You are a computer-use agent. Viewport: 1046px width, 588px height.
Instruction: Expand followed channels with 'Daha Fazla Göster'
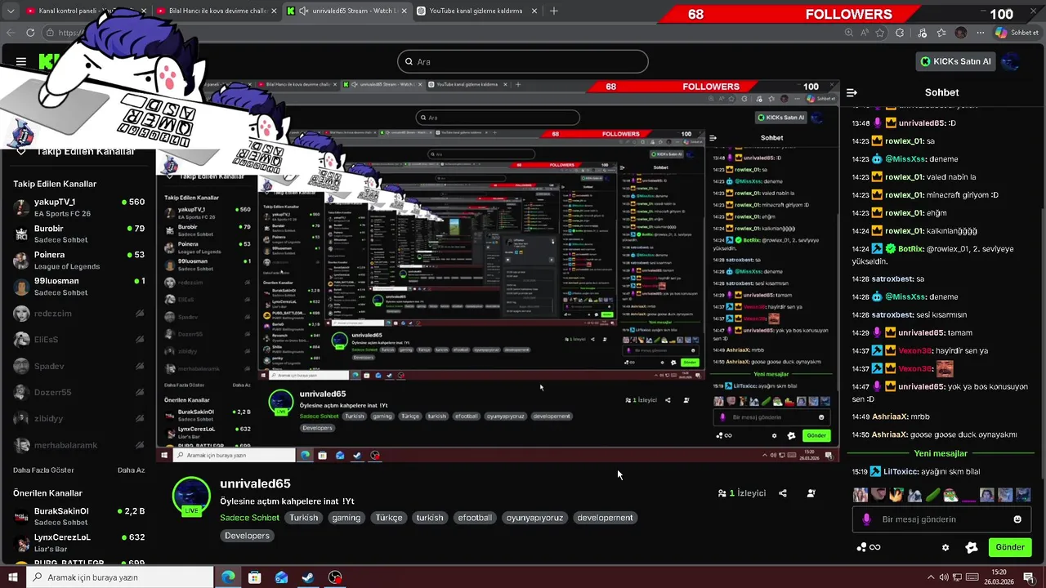click(43, 470)
